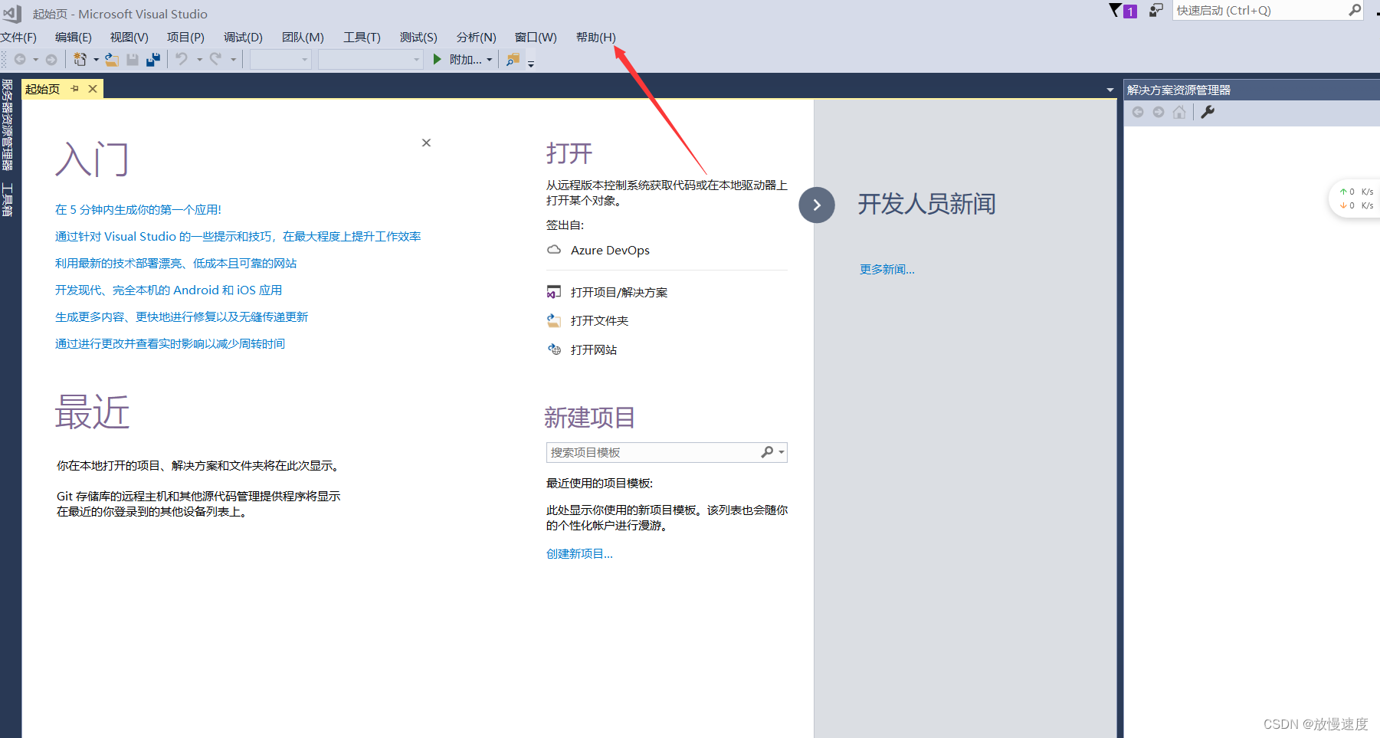The width and height of the screenshot is (1380, 738).
Task: Click the toolbar Navigate Forward arrow
Action: (51, 59)
